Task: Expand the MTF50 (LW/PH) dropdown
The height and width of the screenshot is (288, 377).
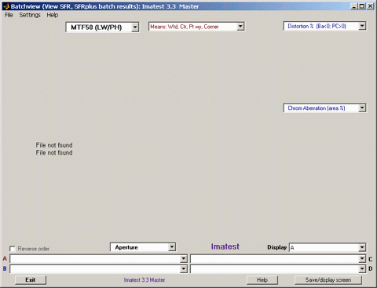Action: click(102, 27)
